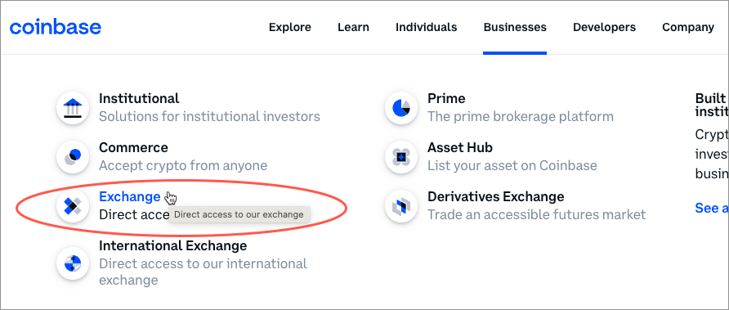Click the Exchange diamond icon
This screenshot has width=729, height=310.
72,206
